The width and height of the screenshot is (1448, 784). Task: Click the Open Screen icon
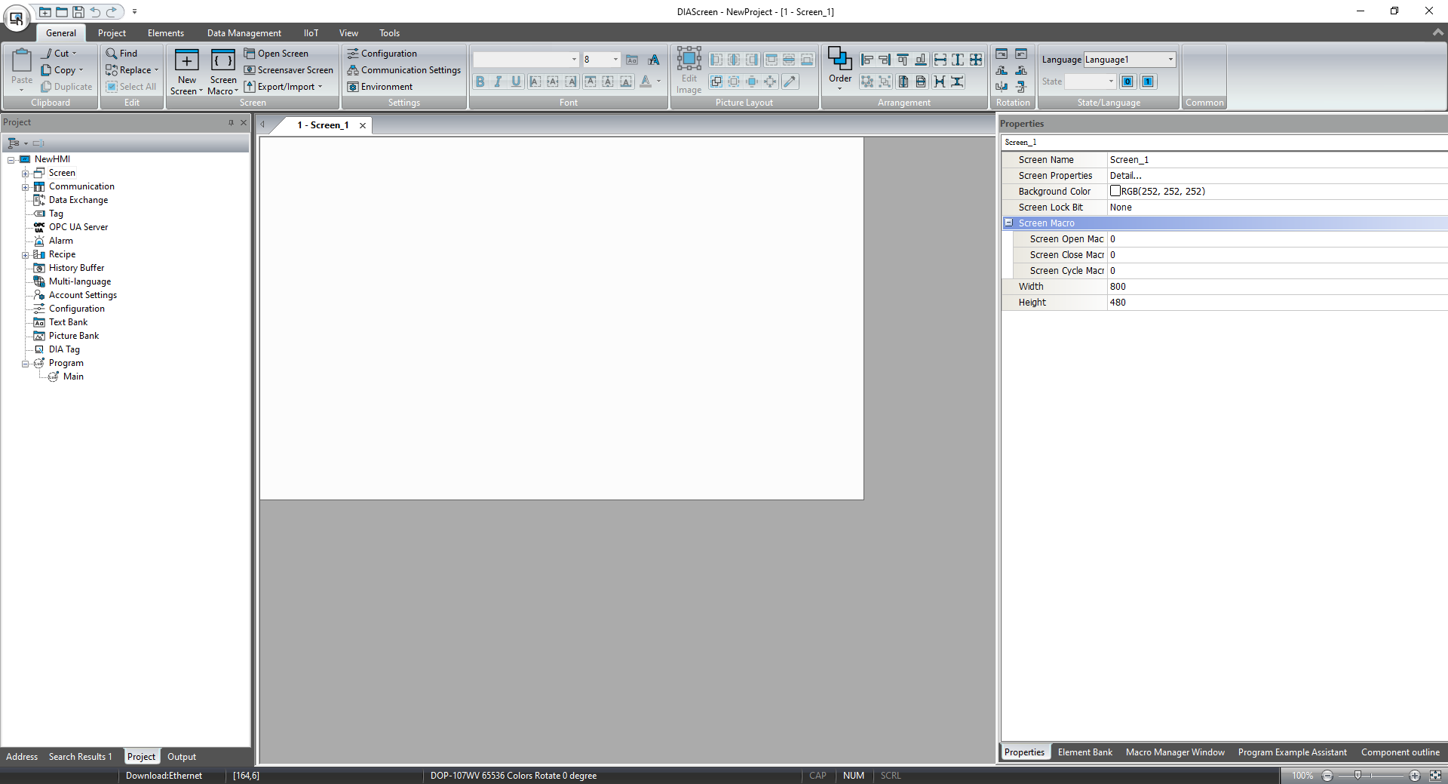pos(250,54)
